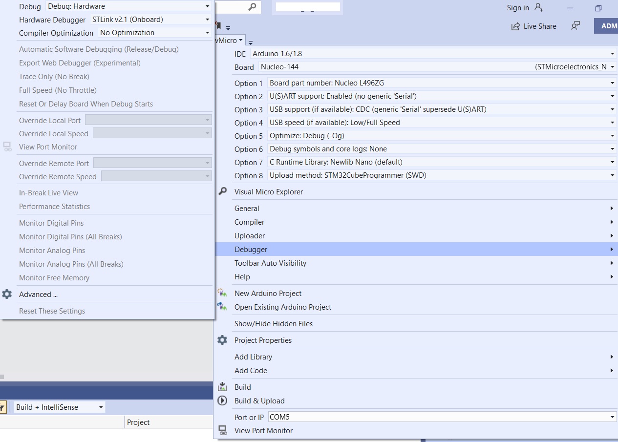Click Sign in link
The height and width of the screenshot is (442, 618).
click(x=518, y=7)
